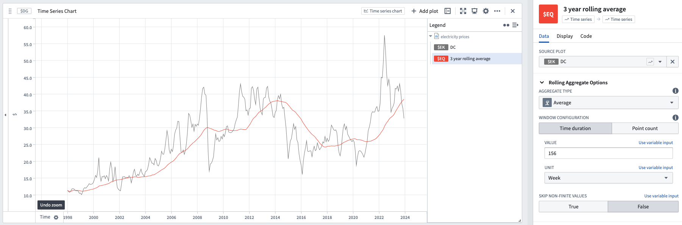Select Time duration window configuration
Screen dimensions: 682x225
(x=575, y=128)
